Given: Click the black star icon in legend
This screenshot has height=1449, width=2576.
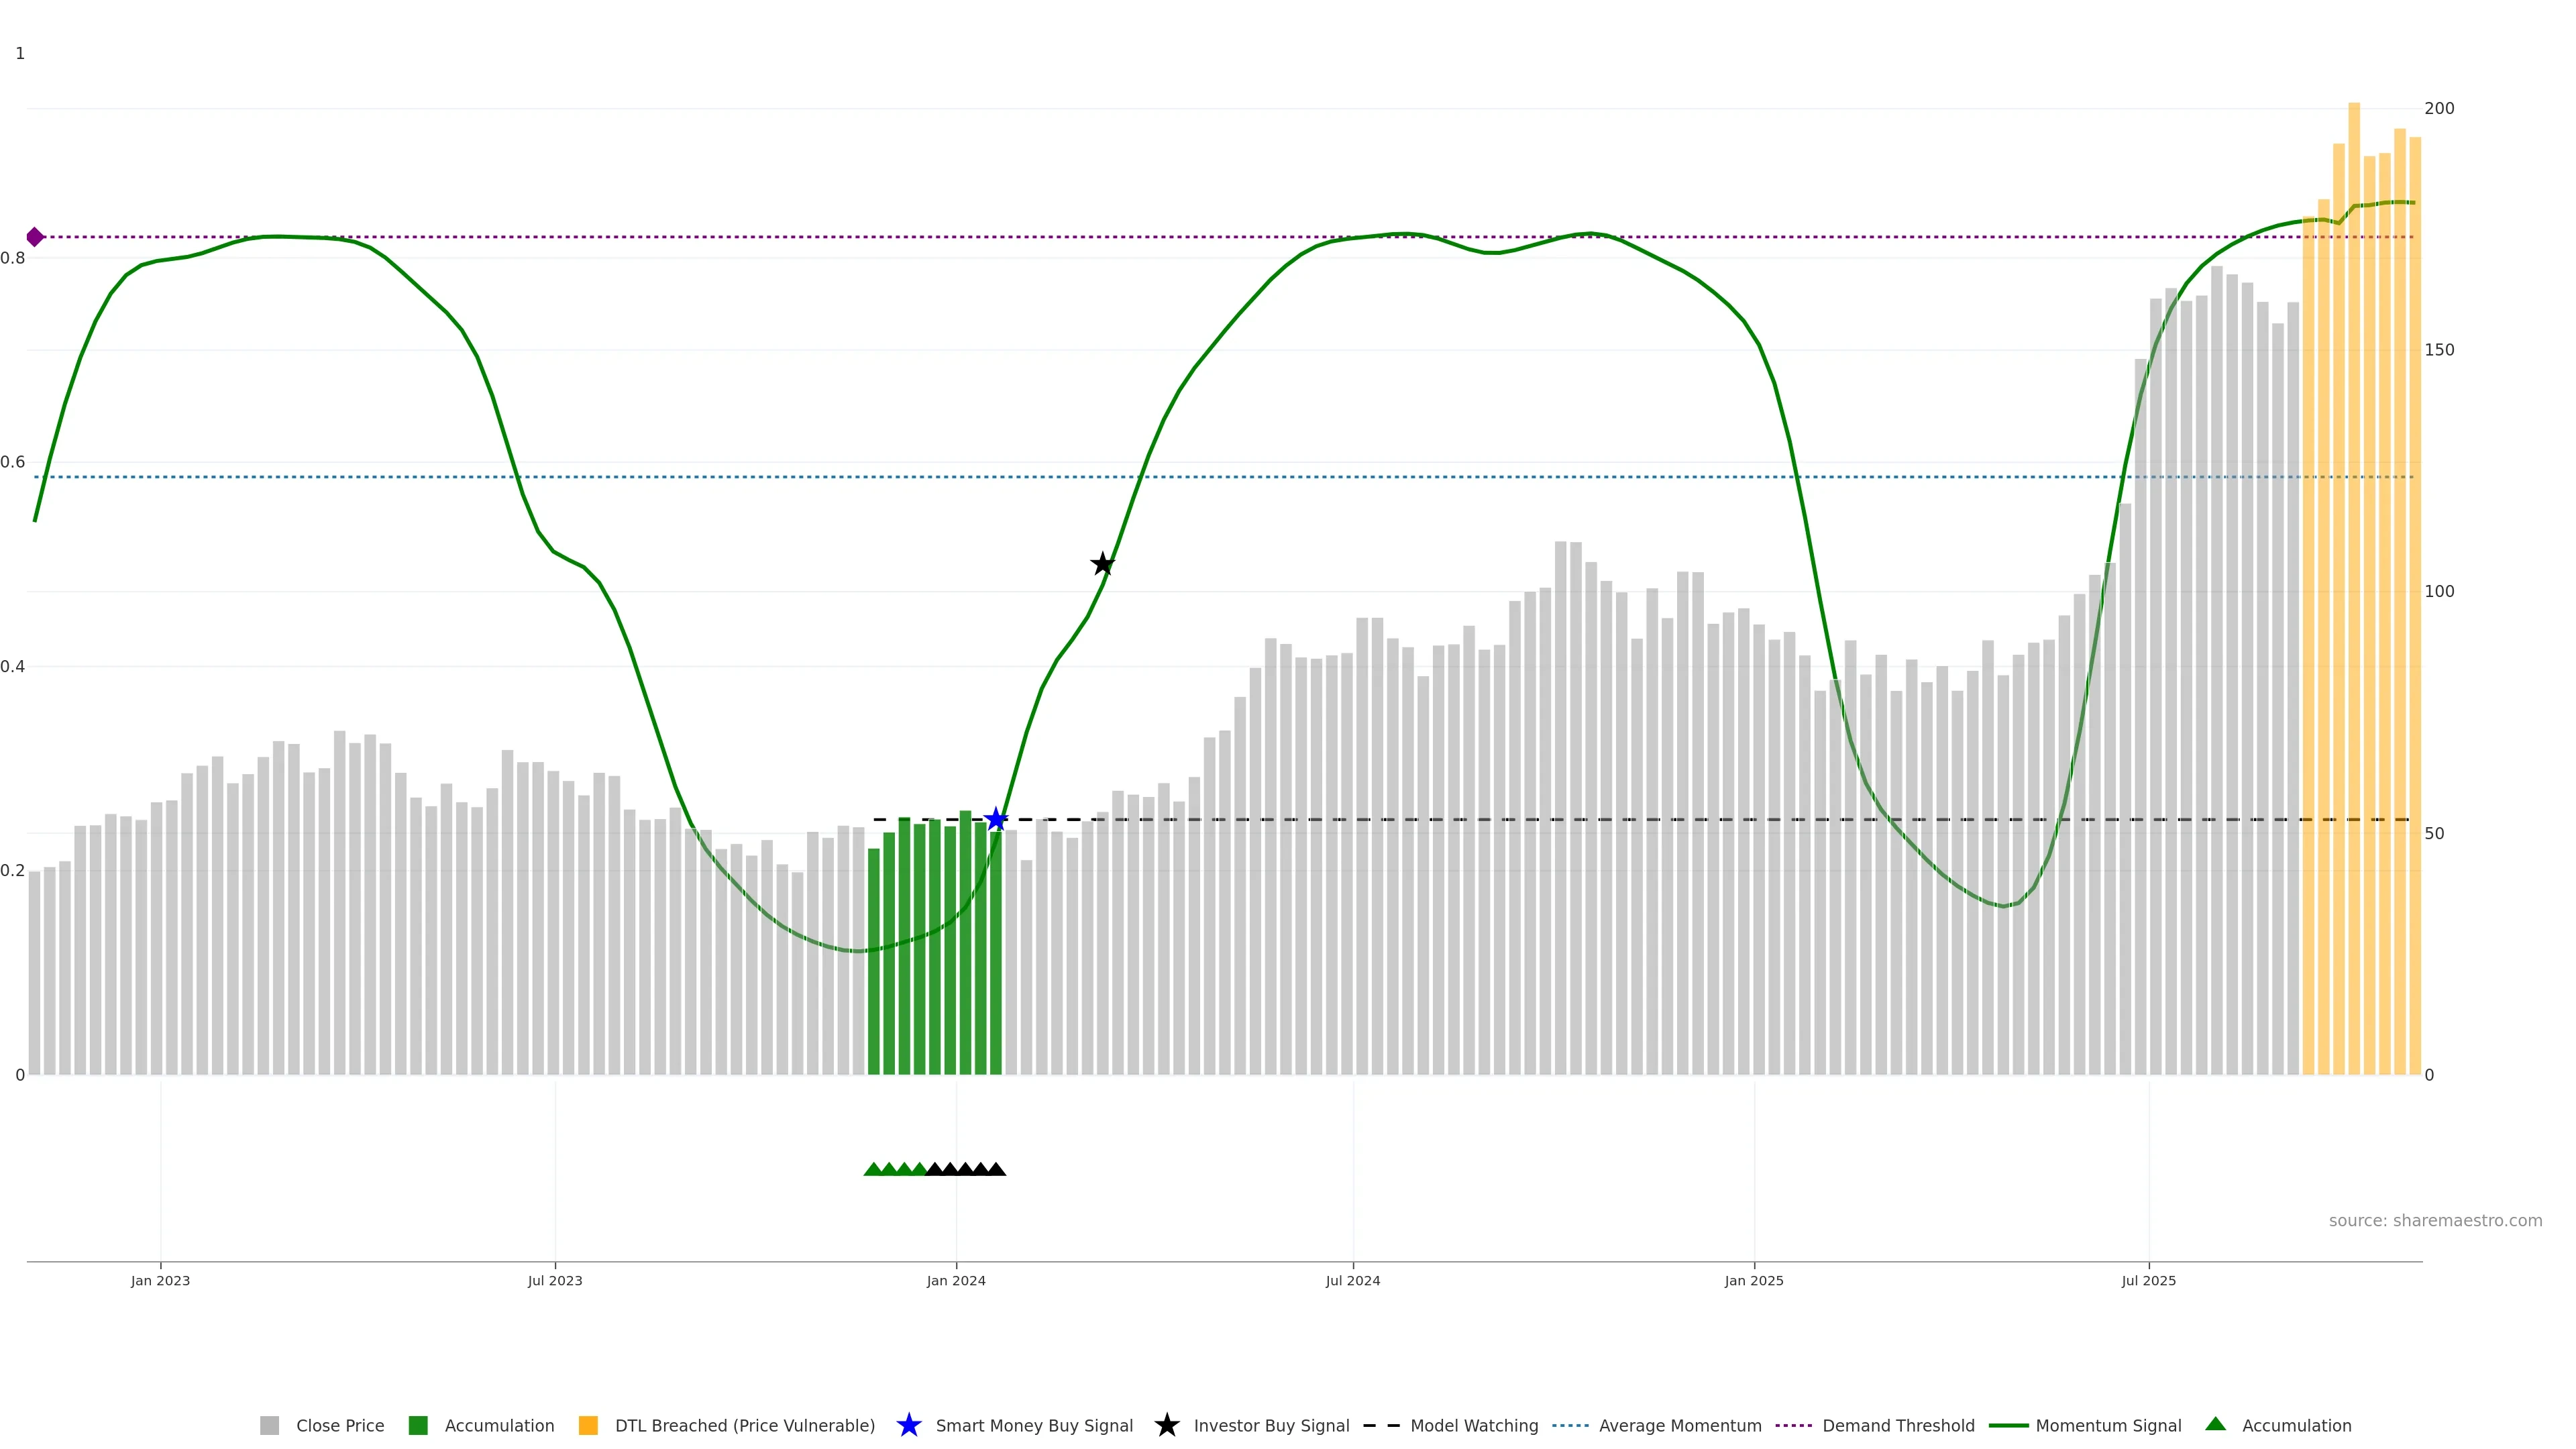Looking at the screenshot, I should [x=1166, y=1425].
